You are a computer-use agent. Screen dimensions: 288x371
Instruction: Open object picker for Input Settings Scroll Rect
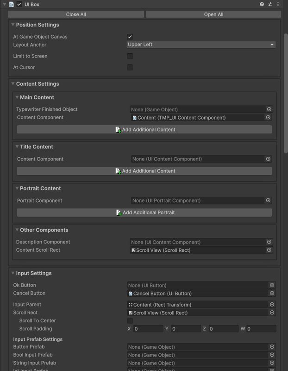(272, 313)
